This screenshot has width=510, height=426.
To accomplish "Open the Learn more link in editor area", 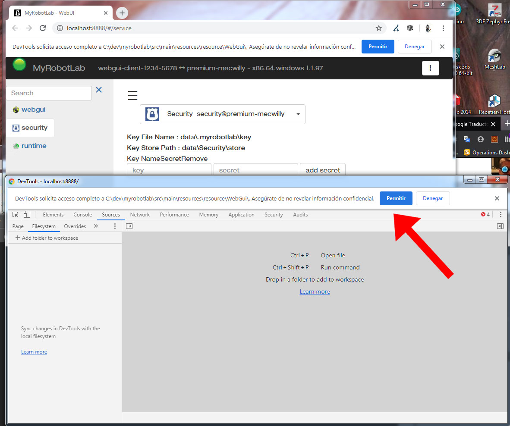I will pyautogui.click(x=315, y=292).
